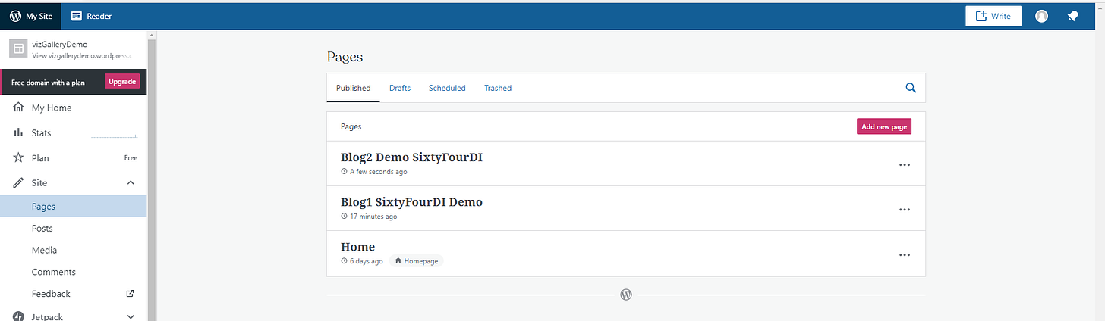Open ellipsis menu for Blog1 SixtyFourDI Demo
Screen dimensions: 1105x321
904,210
